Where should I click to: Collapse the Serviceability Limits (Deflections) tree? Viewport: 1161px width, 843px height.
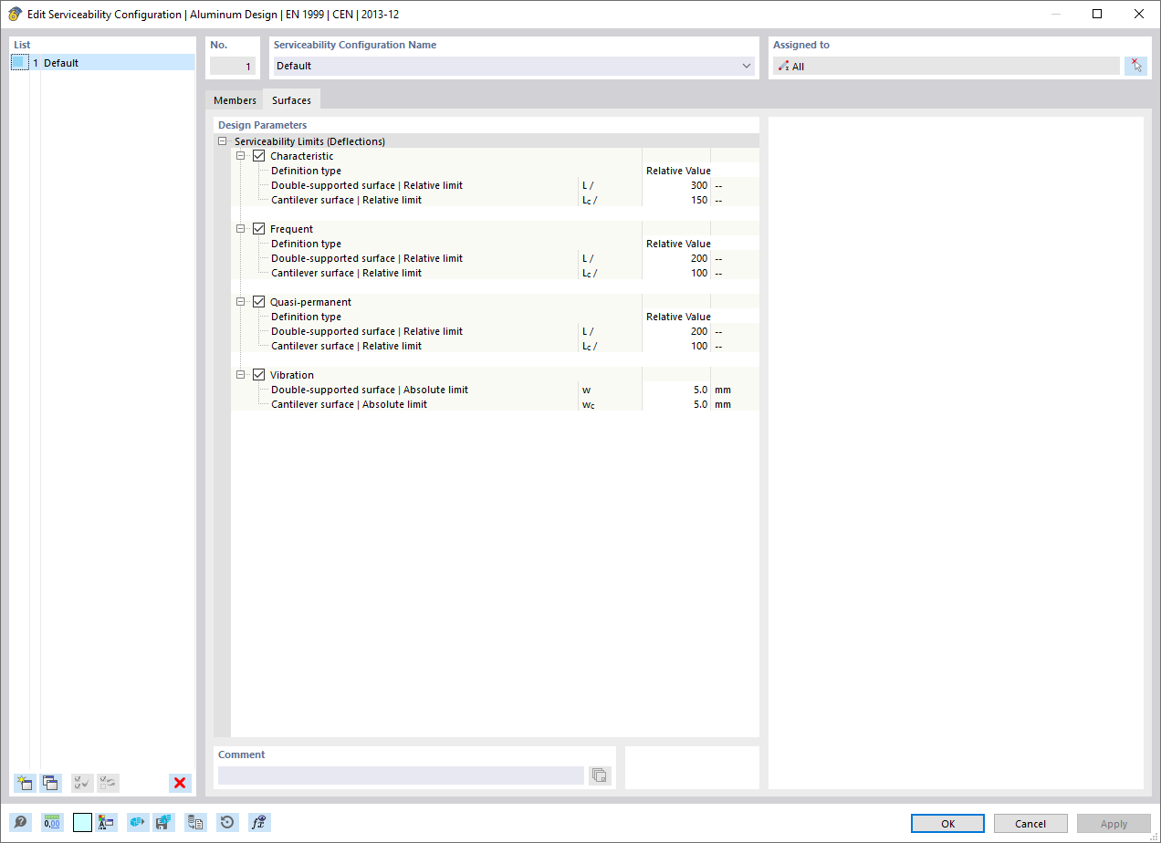pos(222,140)
